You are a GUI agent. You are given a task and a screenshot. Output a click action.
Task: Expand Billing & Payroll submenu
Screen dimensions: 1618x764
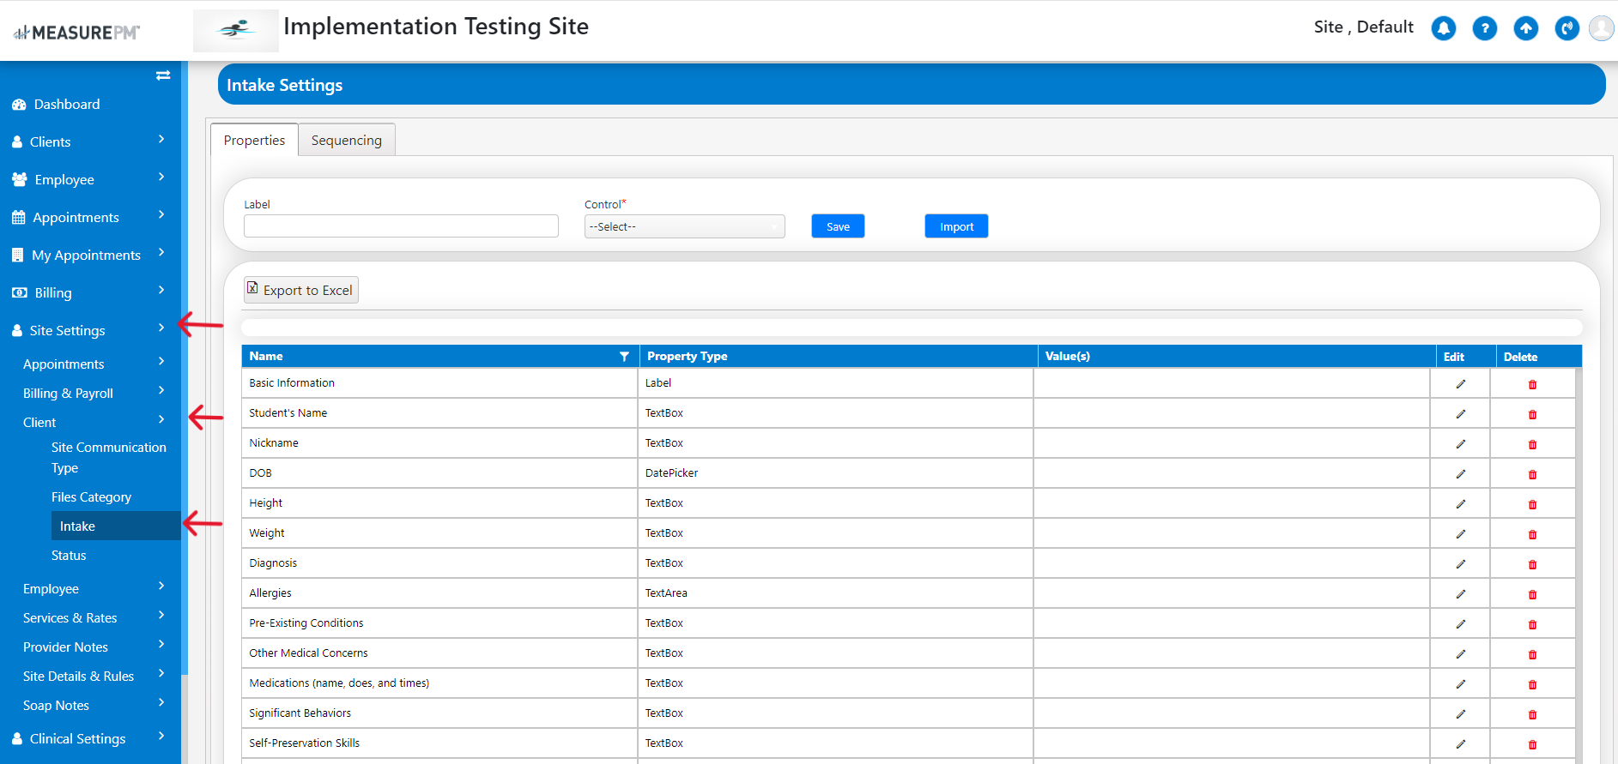click(x=90, y=393)
